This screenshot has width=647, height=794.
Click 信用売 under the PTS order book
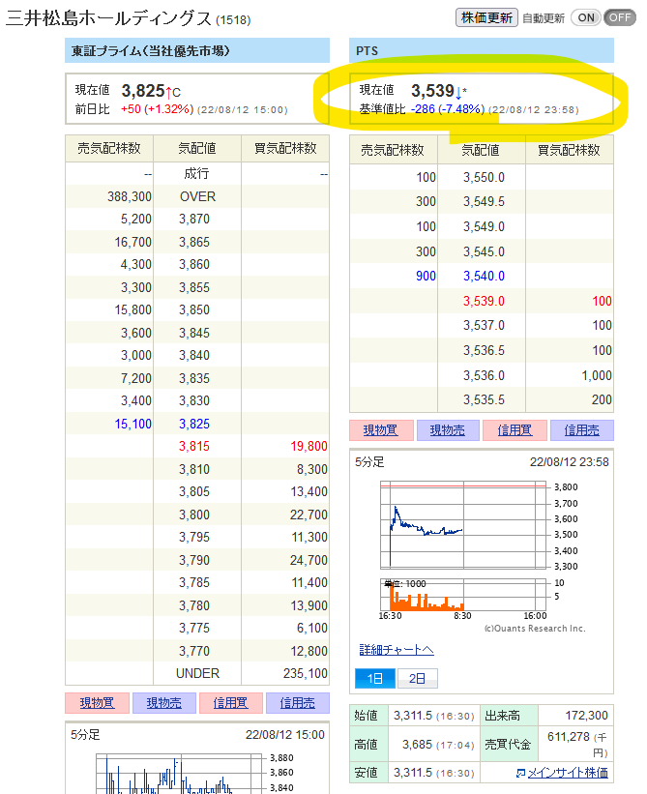pos(581,430)
